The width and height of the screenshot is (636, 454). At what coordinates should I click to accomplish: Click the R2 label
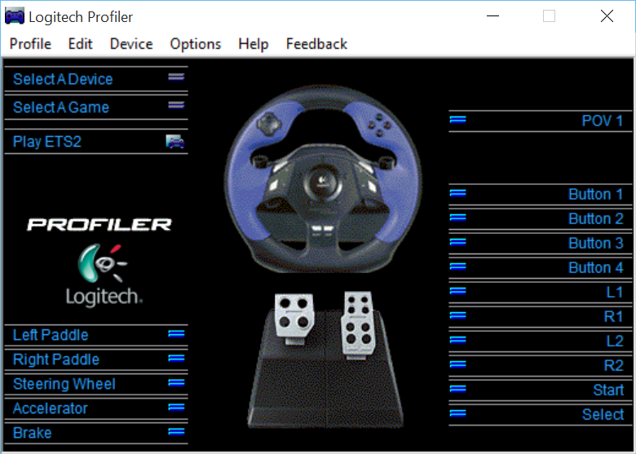613,366
